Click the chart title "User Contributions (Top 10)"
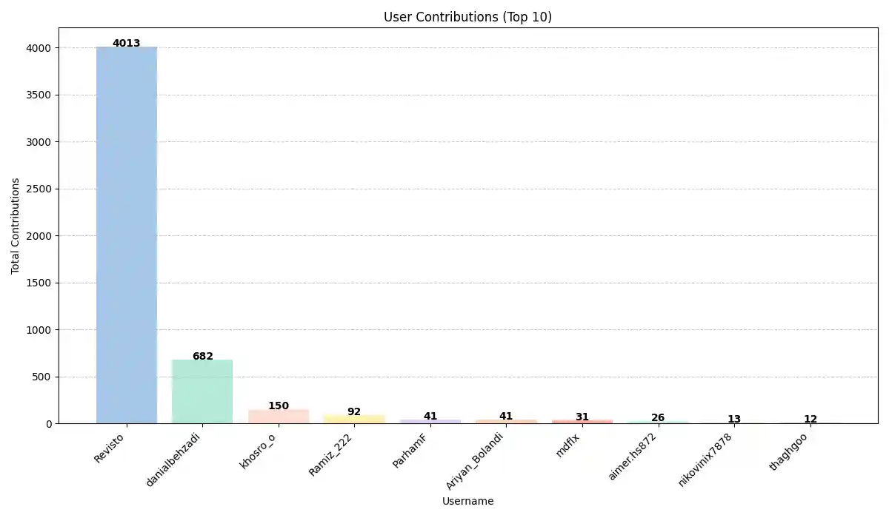The image size is (889, 518). click(x=467, y=17)
